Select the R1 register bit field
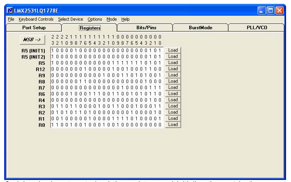291x182 pixels. pyautogui.click(x=107, y=118)
